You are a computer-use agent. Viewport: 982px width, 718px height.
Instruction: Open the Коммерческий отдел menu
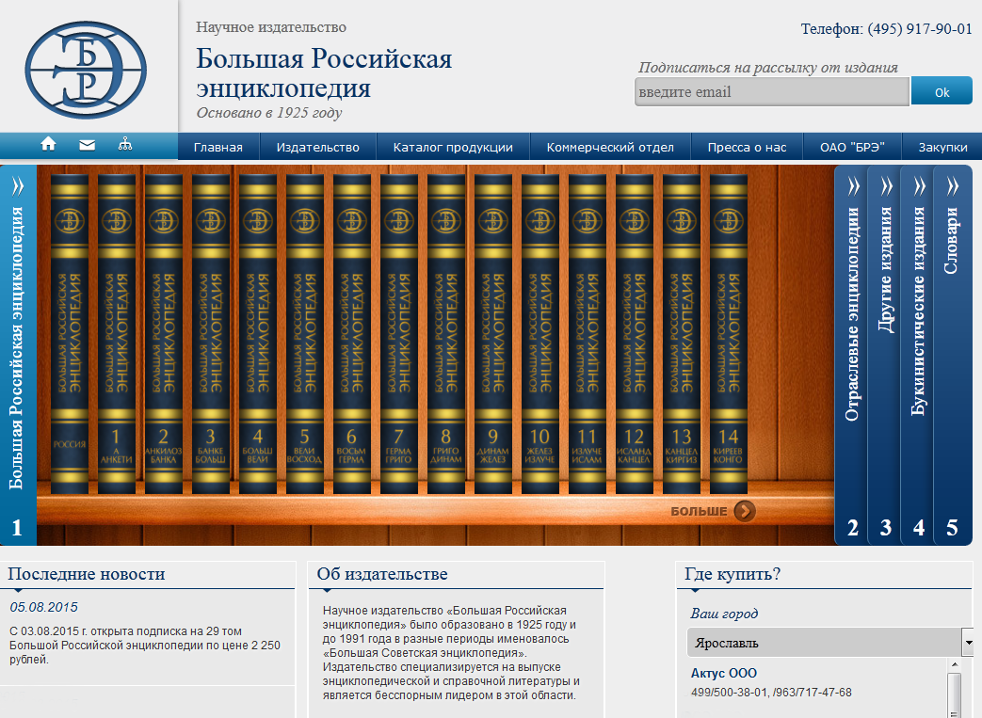(610, 147)
